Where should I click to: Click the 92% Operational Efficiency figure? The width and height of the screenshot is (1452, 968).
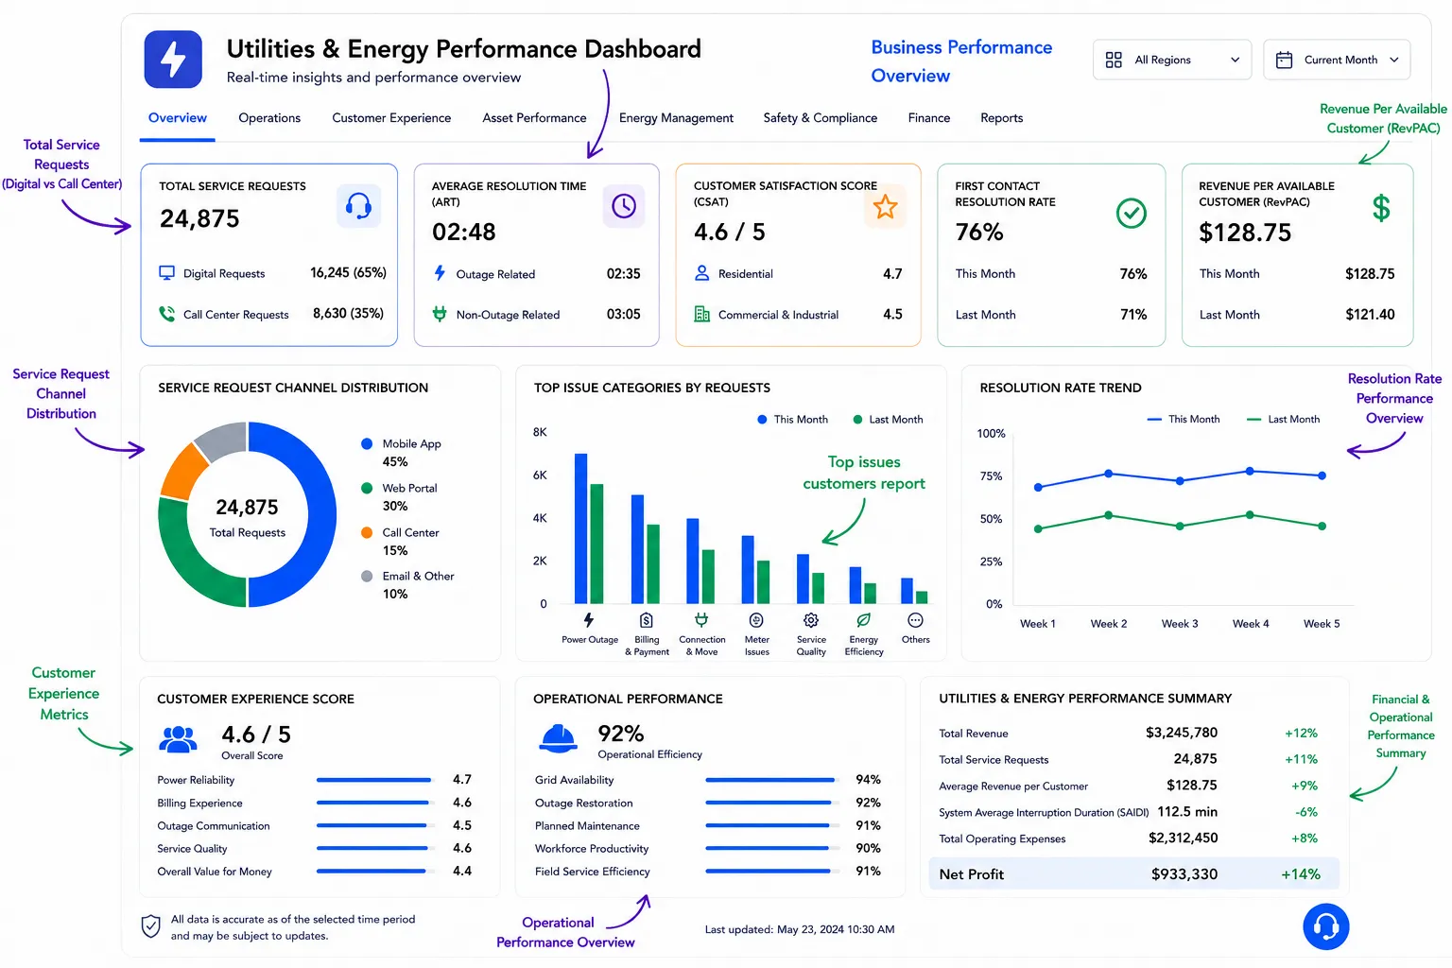(621, 734)
